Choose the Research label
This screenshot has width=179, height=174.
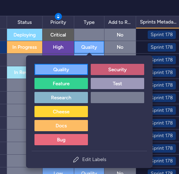click(x=61, y=98)
